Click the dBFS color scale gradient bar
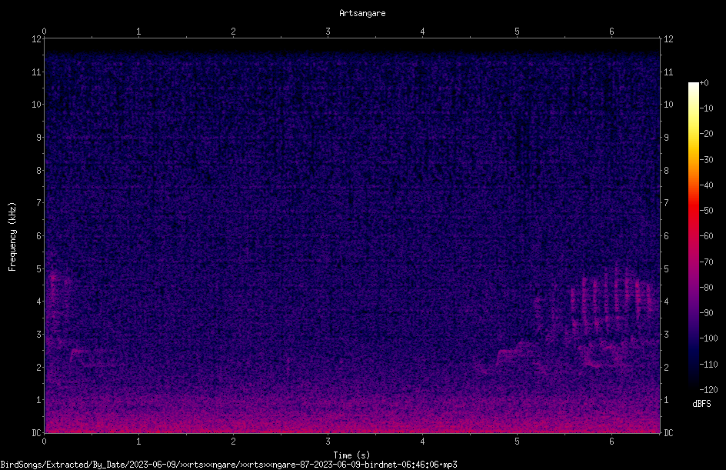The width and height of the screenshot is (726, 470). (x=693, y=236)
